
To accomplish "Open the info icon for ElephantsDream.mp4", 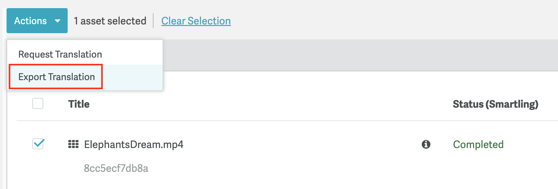I will click(x=426, y=144).
